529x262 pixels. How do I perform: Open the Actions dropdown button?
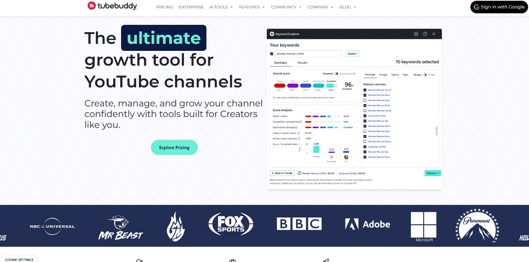tap(433, 173)
